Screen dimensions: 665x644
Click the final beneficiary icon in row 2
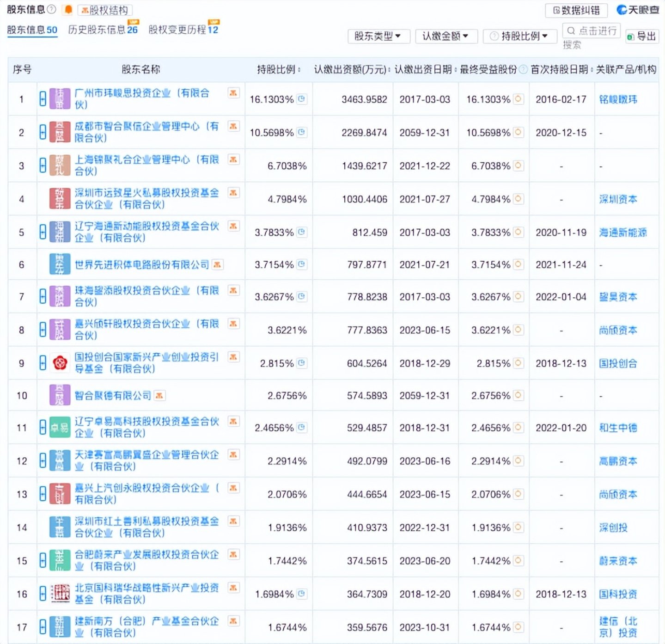(519, 133)
